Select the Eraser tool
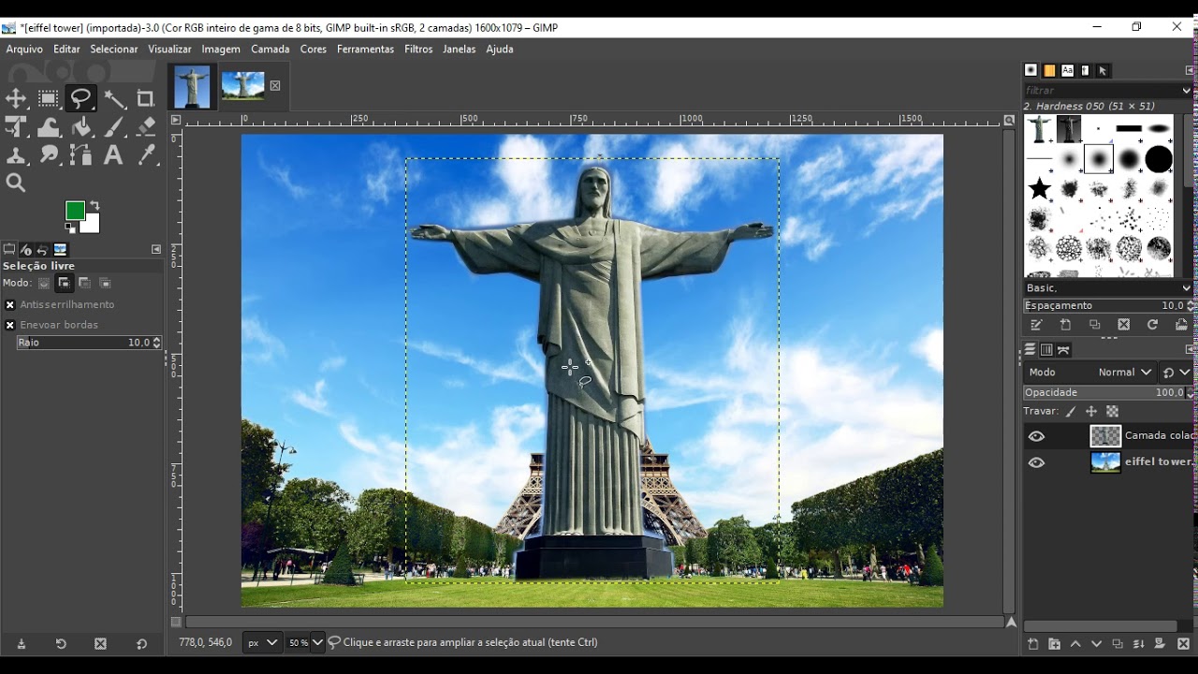This screenshot has height=674, width=1198. click(146, 127)
